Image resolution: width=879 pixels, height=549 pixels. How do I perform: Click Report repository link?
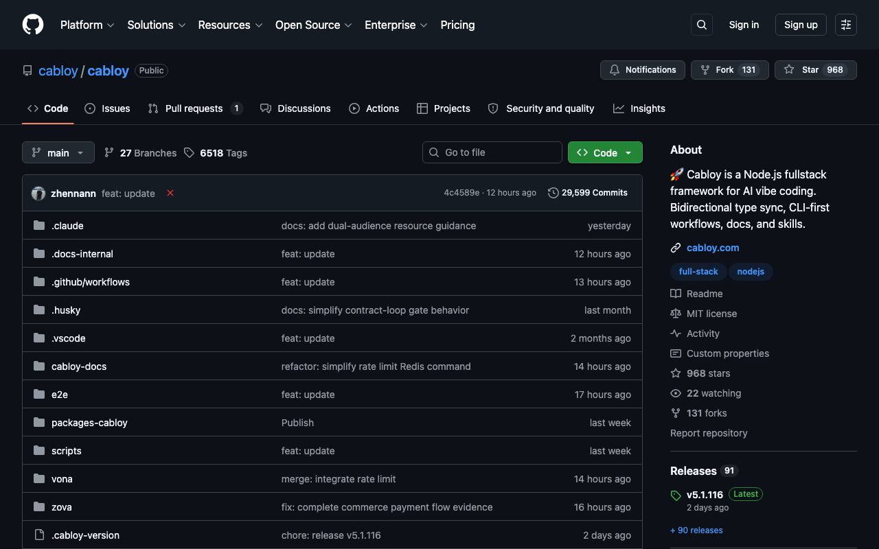click(709, 433)
